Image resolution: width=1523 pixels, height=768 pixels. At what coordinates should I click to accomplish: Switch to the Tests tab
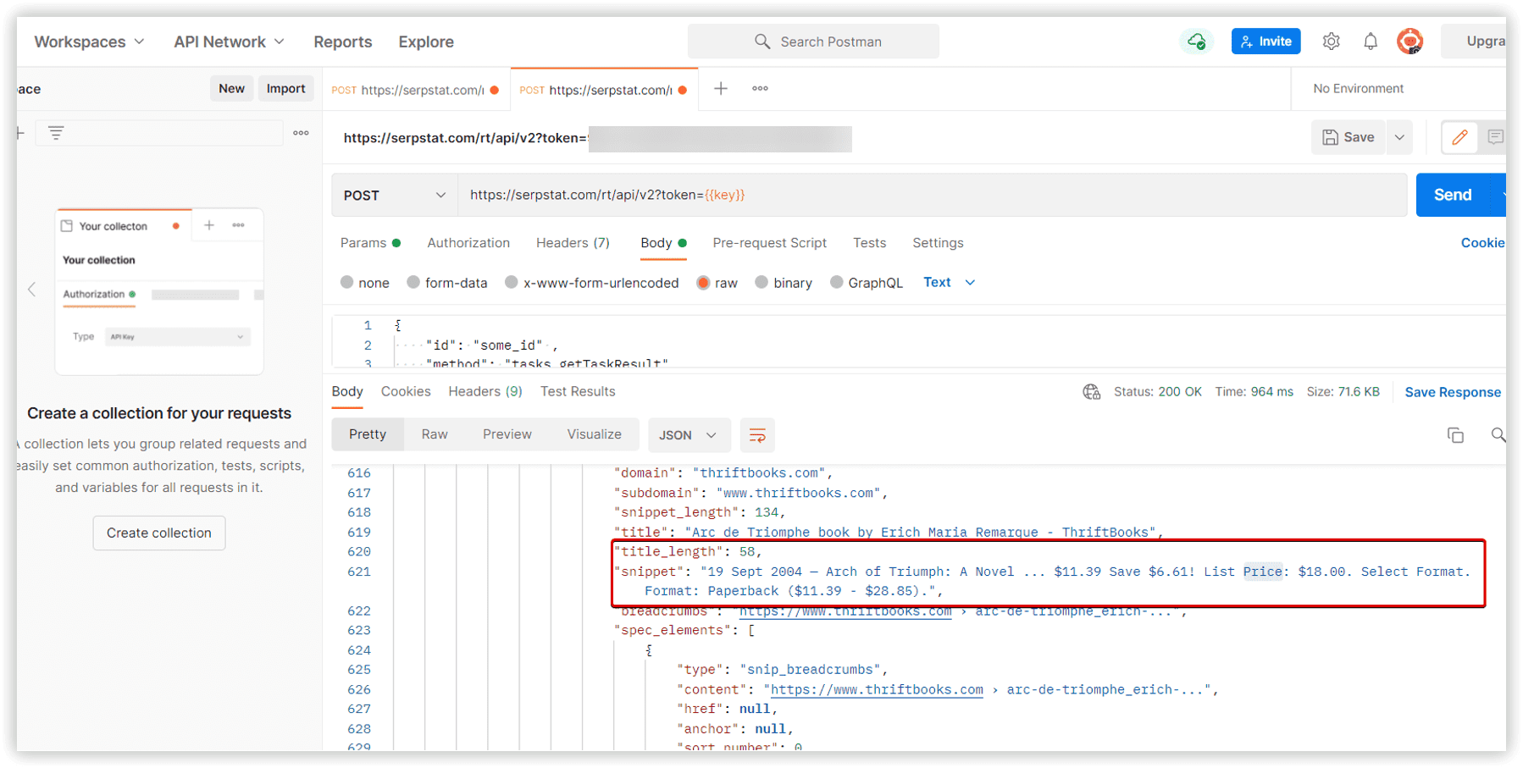pos(869,243)
